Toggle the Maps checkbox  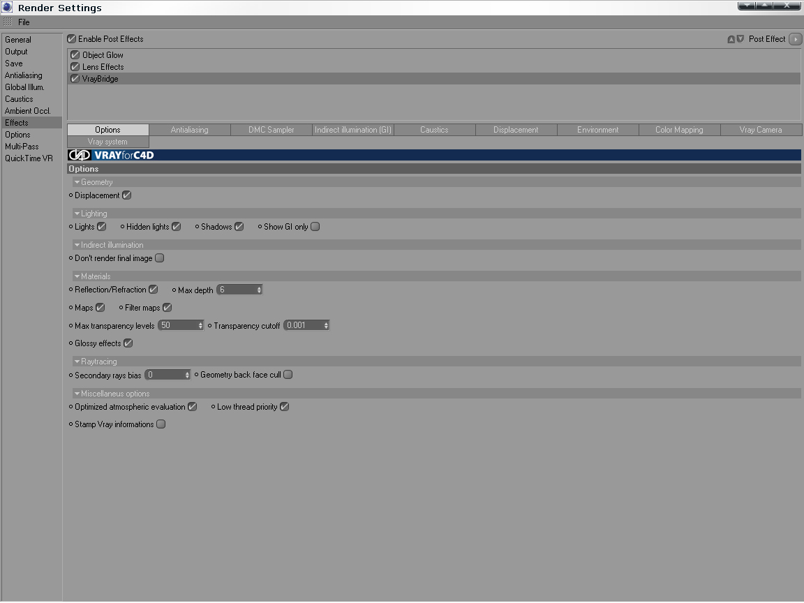[100, 308]
